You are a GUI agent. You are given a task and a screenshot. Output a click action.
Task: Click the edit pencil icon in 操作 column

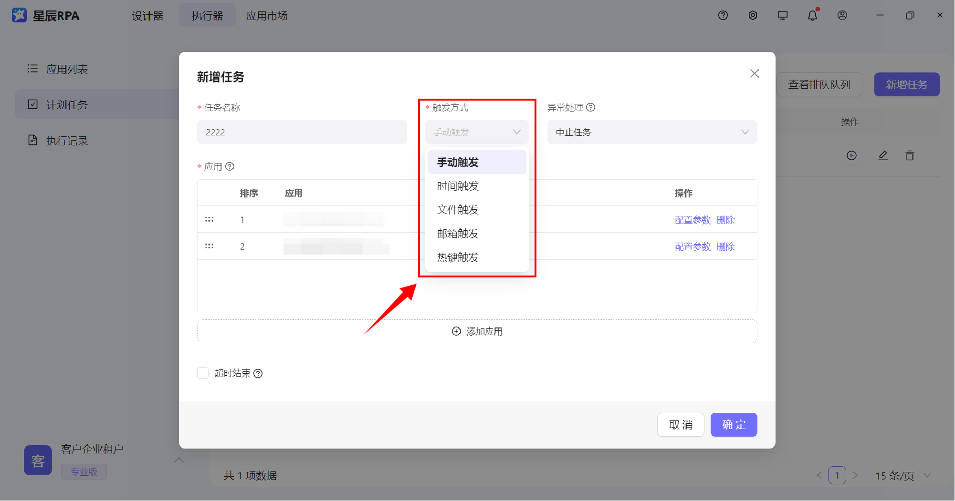click(883, 155)
